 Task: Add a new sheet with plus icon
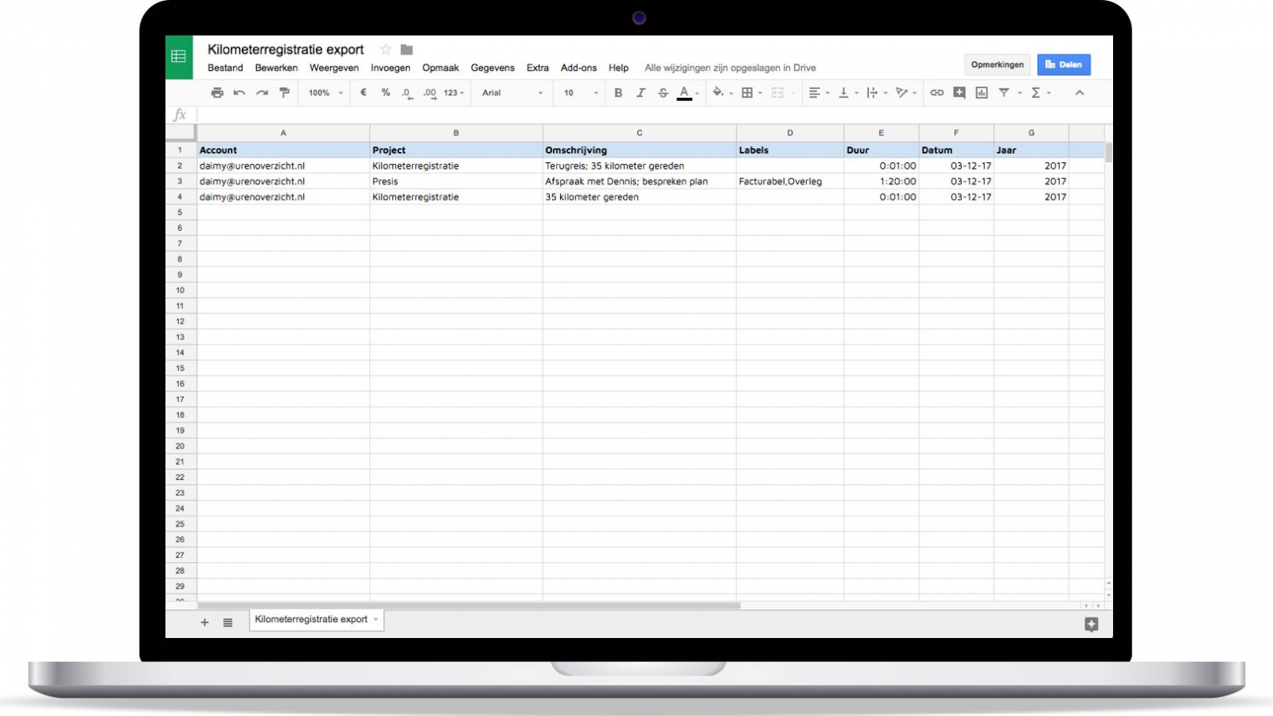pyautogui.click(x=204, y=622)
